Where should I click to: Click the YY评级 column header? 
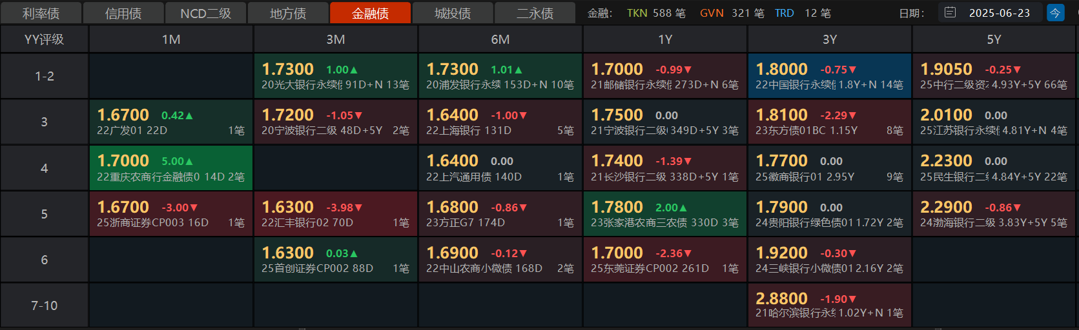pyautogui.click(x=44, y=39)
